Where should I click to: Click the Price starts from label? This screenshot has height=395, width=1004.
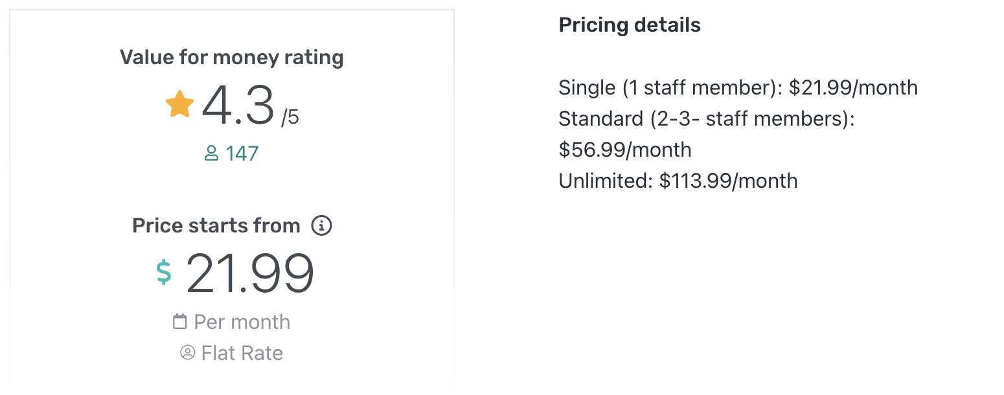click(x=216, y=225)
